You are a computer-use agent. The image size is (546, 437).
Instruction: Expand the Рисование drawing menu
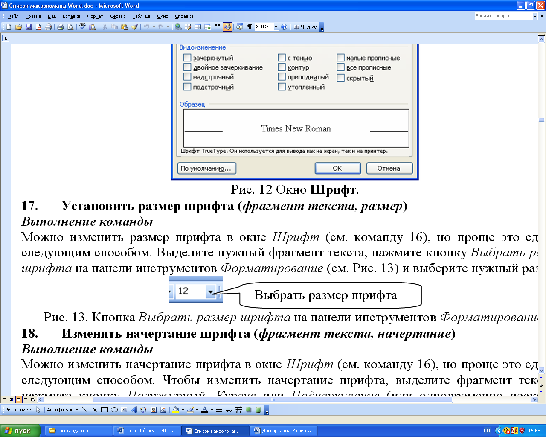(18, 410)
